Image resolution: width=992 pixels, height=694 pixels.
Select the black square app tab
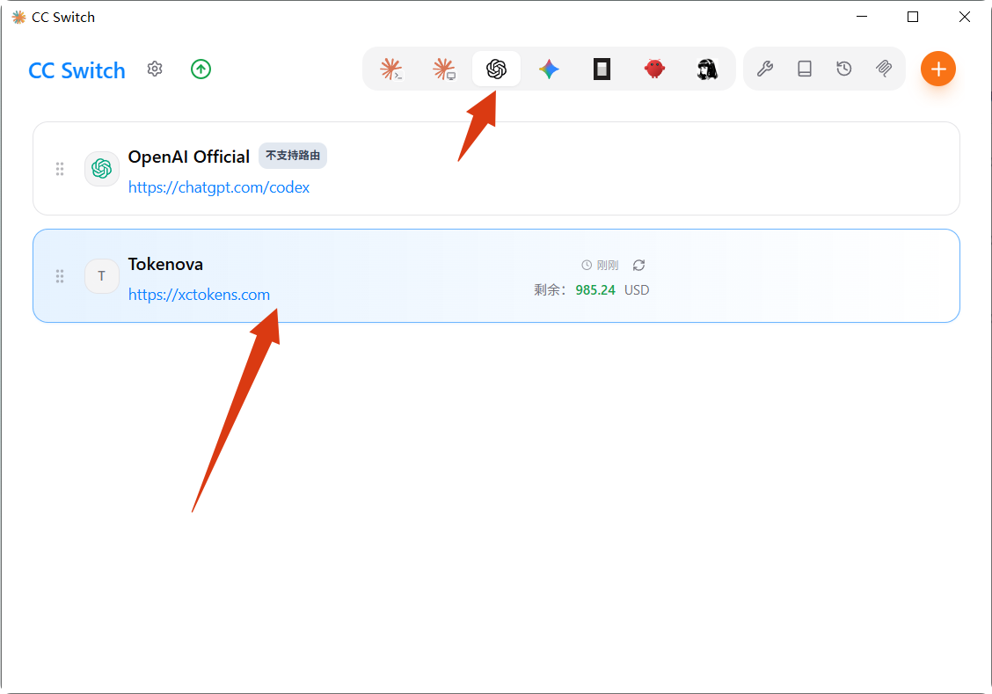602,69
